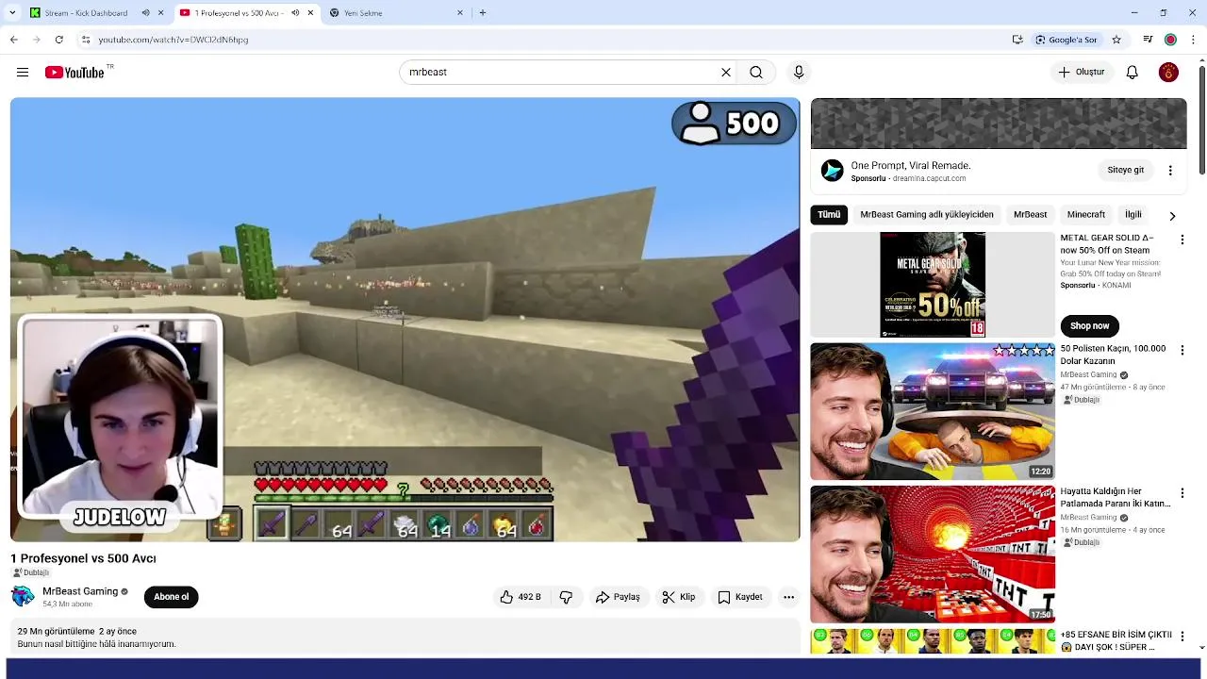Open the cast/install icon in address bar
This screenshot has height=679, width=1207.
1017,40
